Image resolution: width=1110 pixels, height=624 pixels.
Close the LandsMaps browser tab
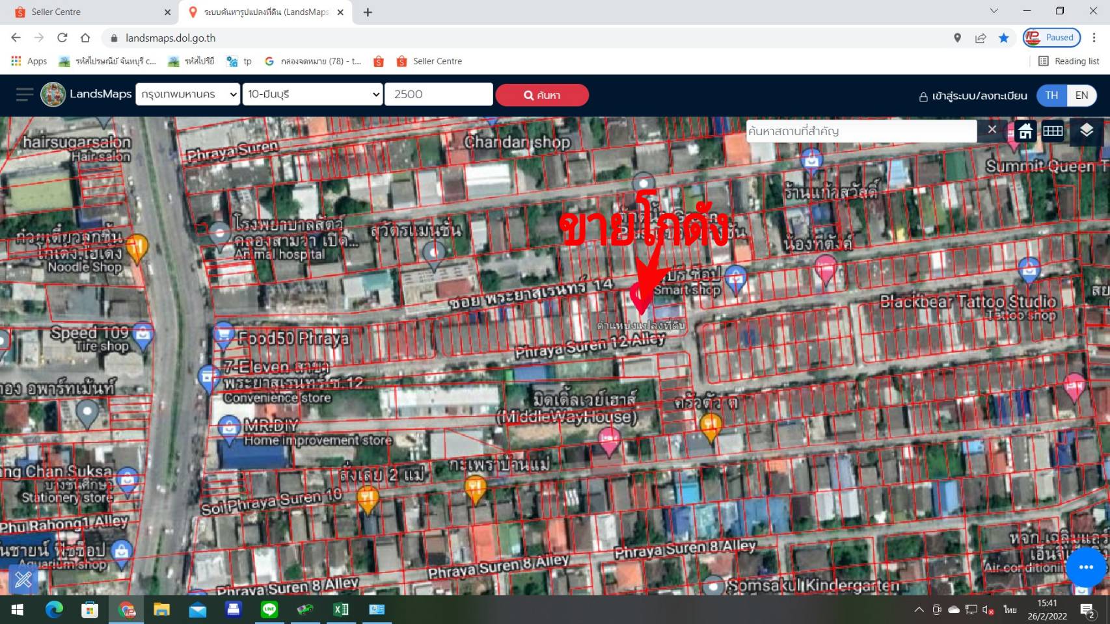tap(340, 12)
